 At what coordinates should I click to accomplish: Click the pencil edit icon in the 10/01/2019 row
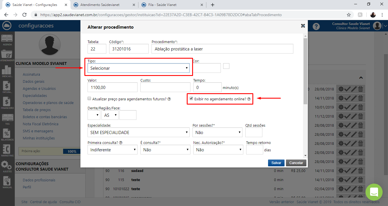[x=354, y=108]
